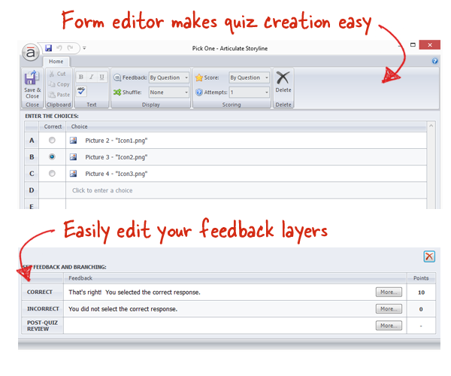Screen dimensions: 451x376
Task: Click the points value 0 for INCORRECT
Action: click(x=421, y=309)
